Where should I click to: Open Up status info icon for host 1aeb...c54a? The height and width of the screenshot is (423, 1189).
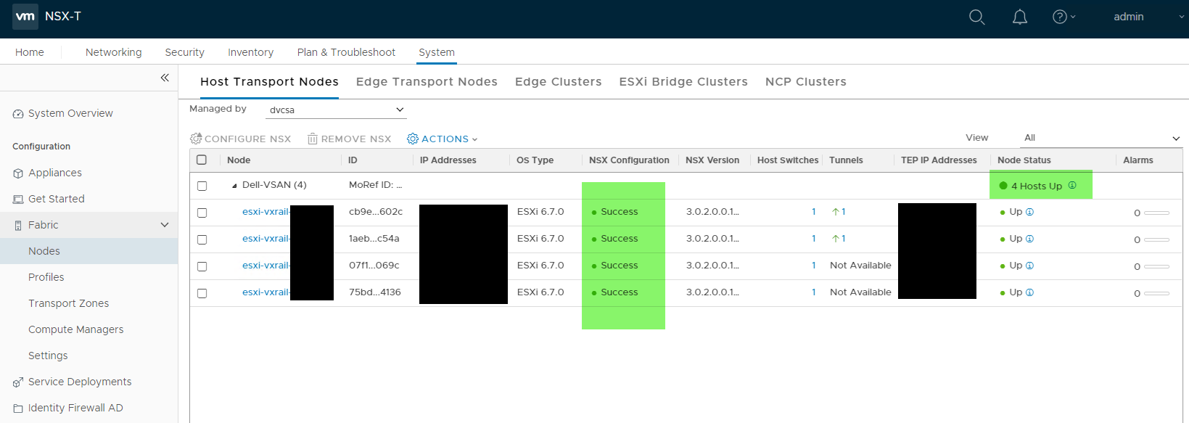(1029, 239)
